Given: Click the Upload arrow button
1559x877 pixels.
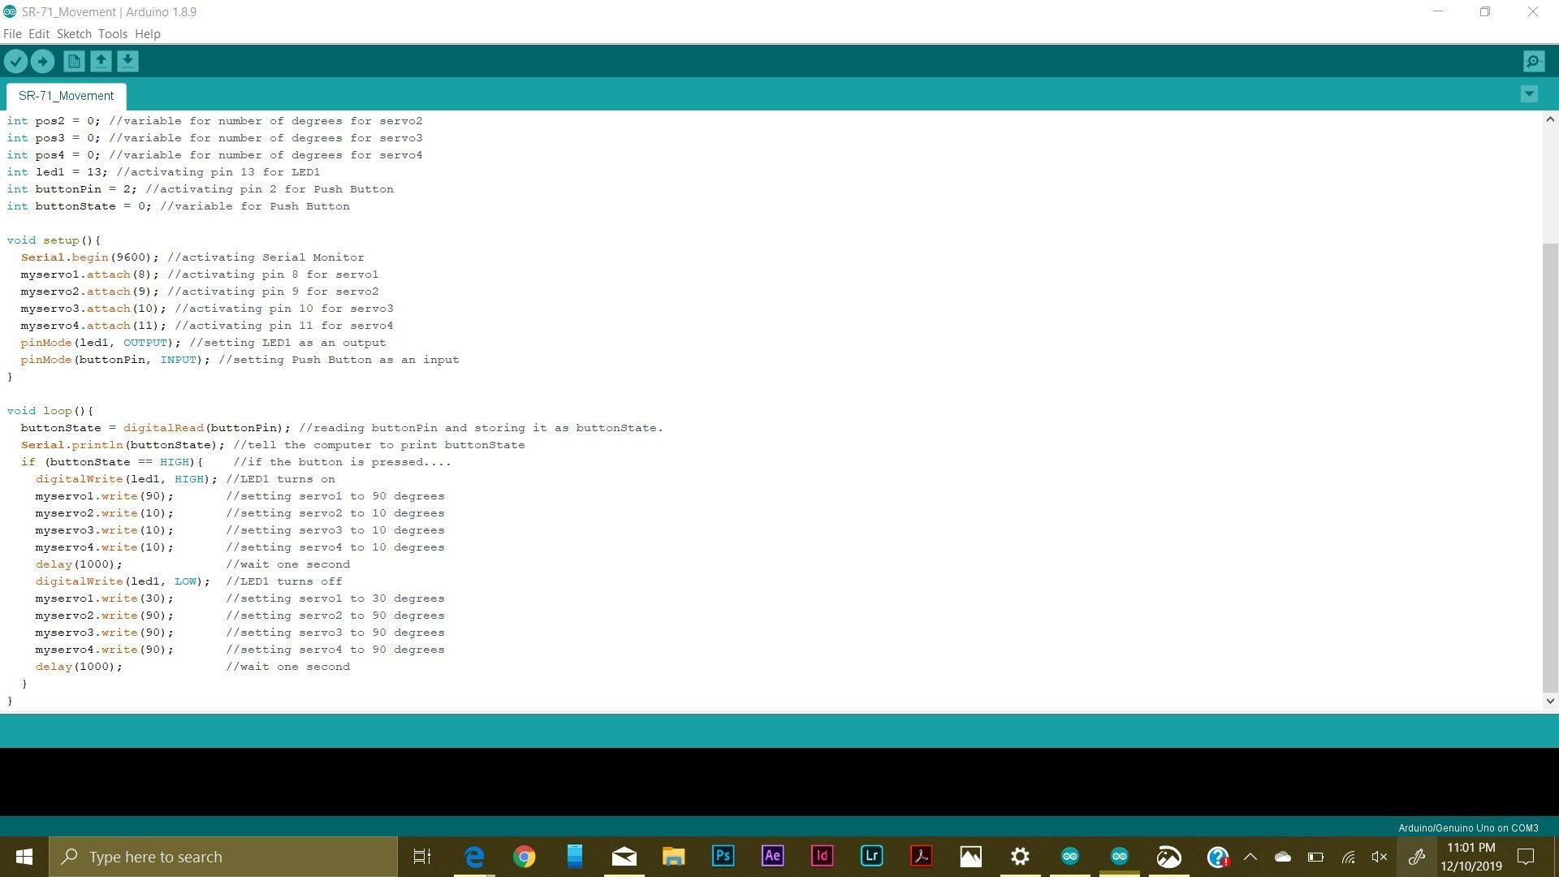Looking at the screenshot, I should pyautogui.click(x=42, y=61).
